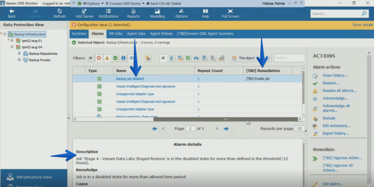Collapse the left navigation pane with the arrow

pos(68,118)
